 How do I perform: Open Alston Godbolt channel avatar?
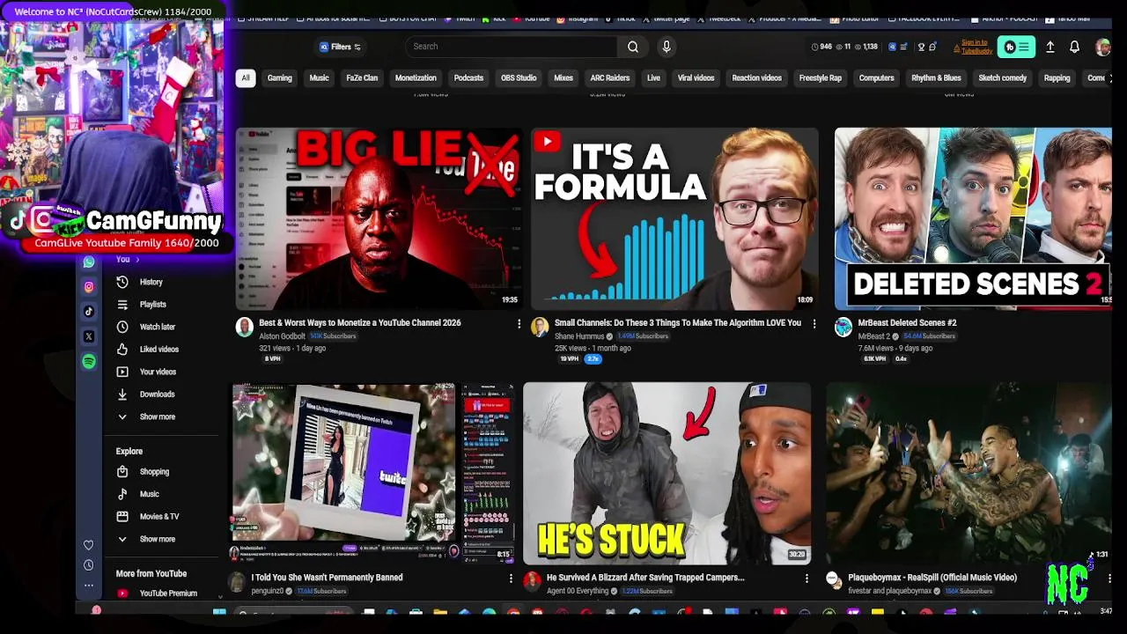pos(244,328)
